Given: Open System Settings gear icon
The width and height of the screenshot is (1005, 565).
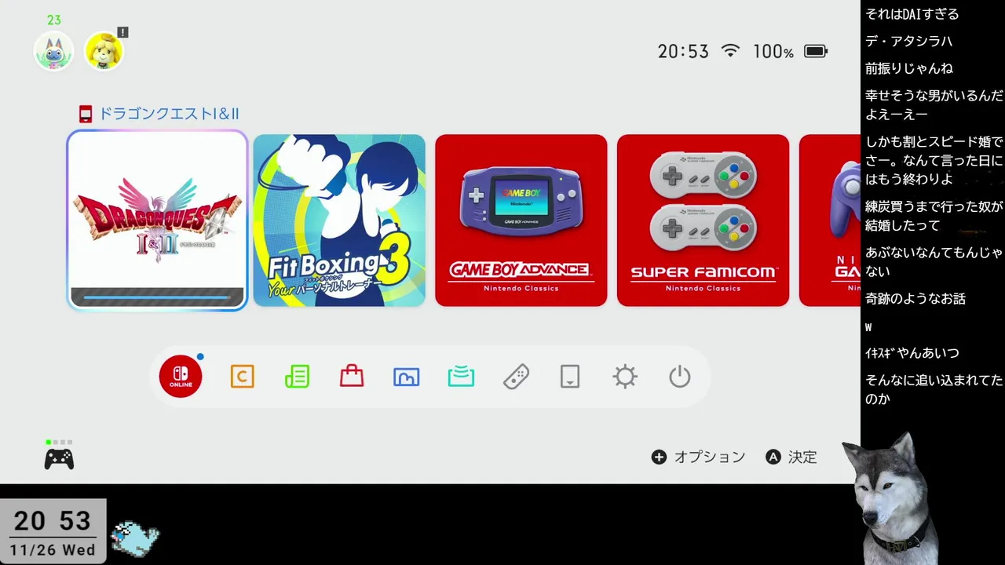Looking at the screenshot, I should [625, 377].
